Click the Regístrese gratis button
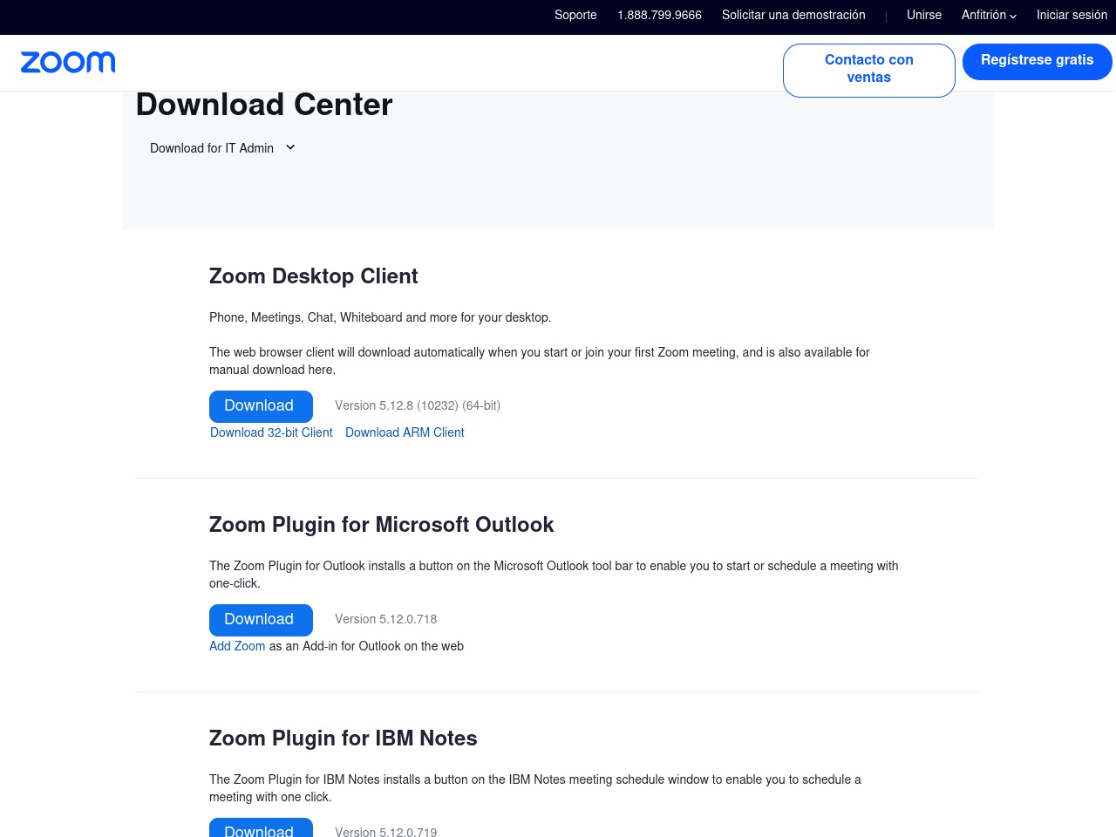This screenshot has width=1116, height=837. pyautogui.click(x=1038, y=61)
